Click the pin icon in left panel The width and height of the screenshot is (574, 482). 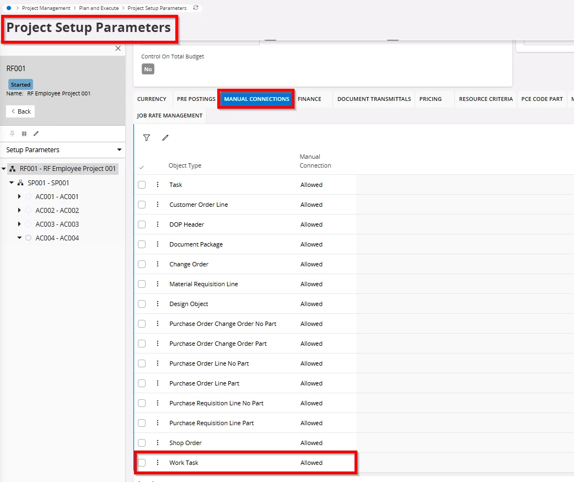[12, 133]
